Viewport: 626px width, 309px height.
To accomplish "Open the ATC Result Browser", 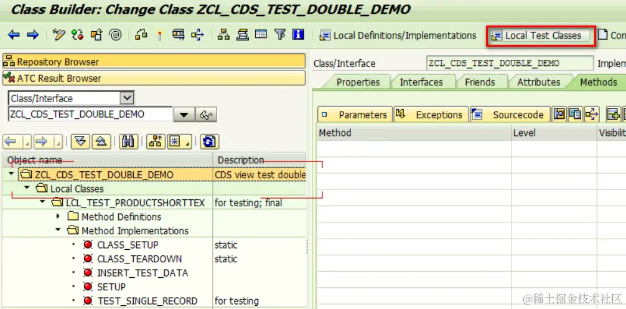I will (x=154, y=78).
